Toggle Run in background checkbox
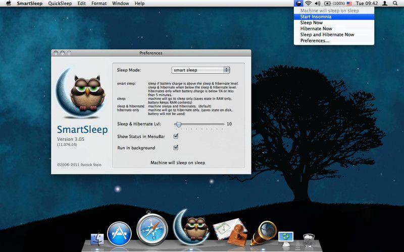This screenshot has width=404, height=252. (x=176, y=147)
